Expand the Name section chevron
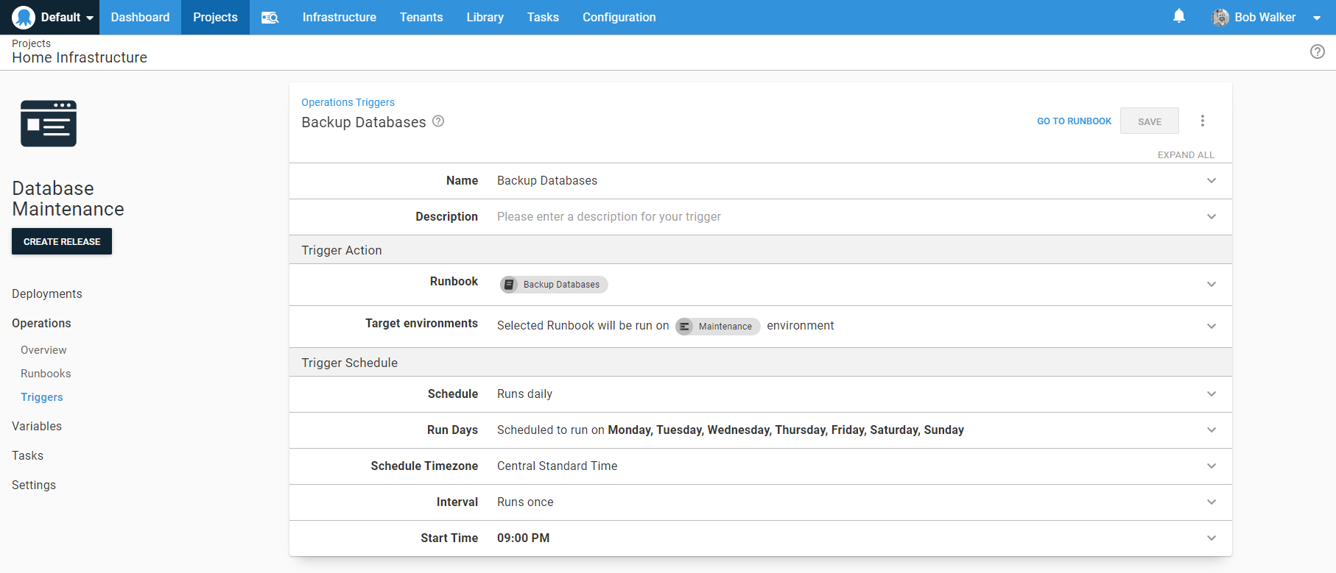 [x=1211, y=181]
